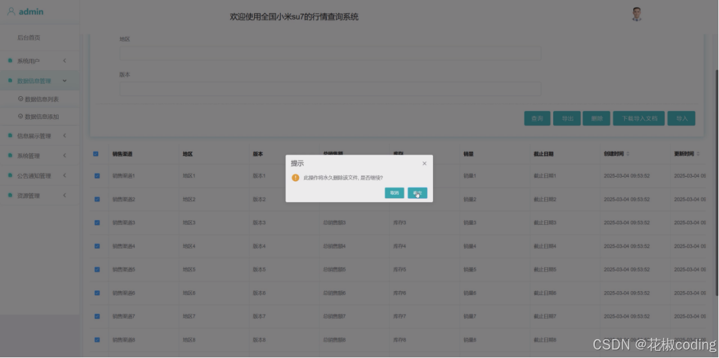Image resolution: width=719 pixels, height=358 pixels.
Task: Click the orange warning icon in dialog
Action: [296, 177]
